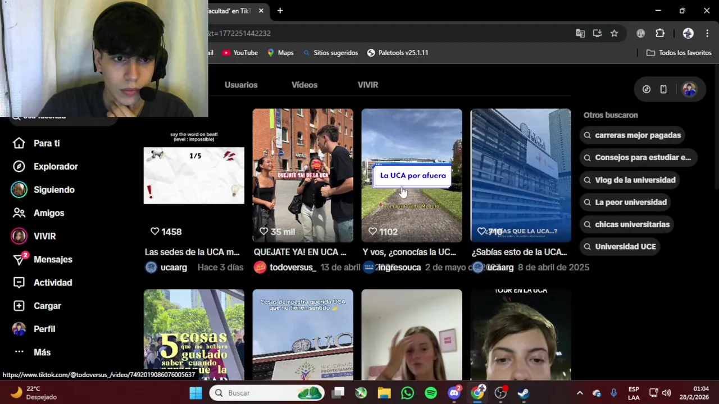
Task: Open Cosas de nuestra querida UCA video
Action: (x=303, y=335)
